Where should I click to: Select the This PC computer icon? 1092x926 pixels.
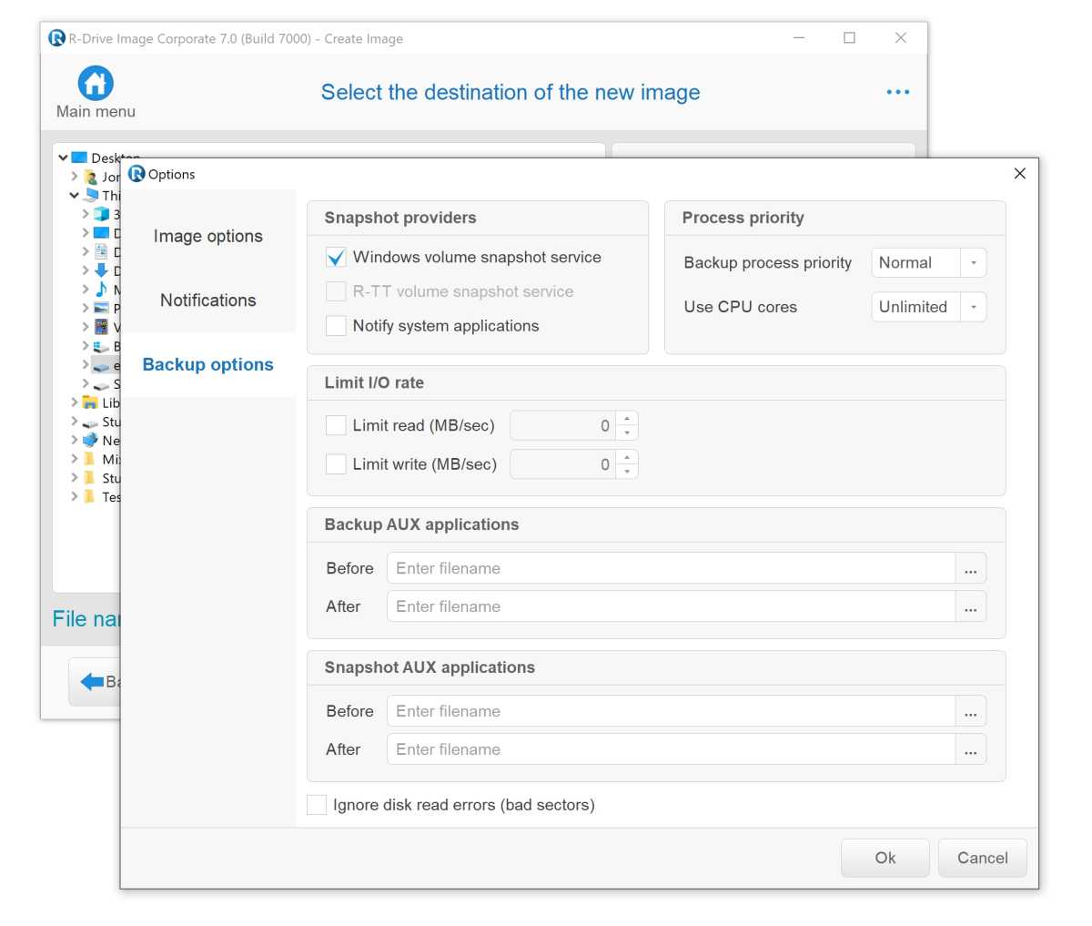click(x=91, y=195)
